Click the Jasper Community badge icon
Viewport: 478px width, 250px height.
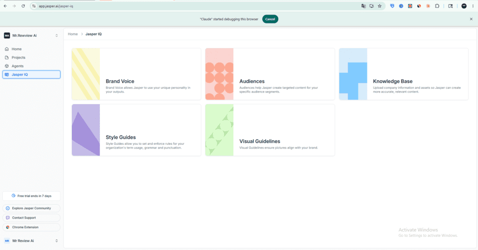pos(7,208)
